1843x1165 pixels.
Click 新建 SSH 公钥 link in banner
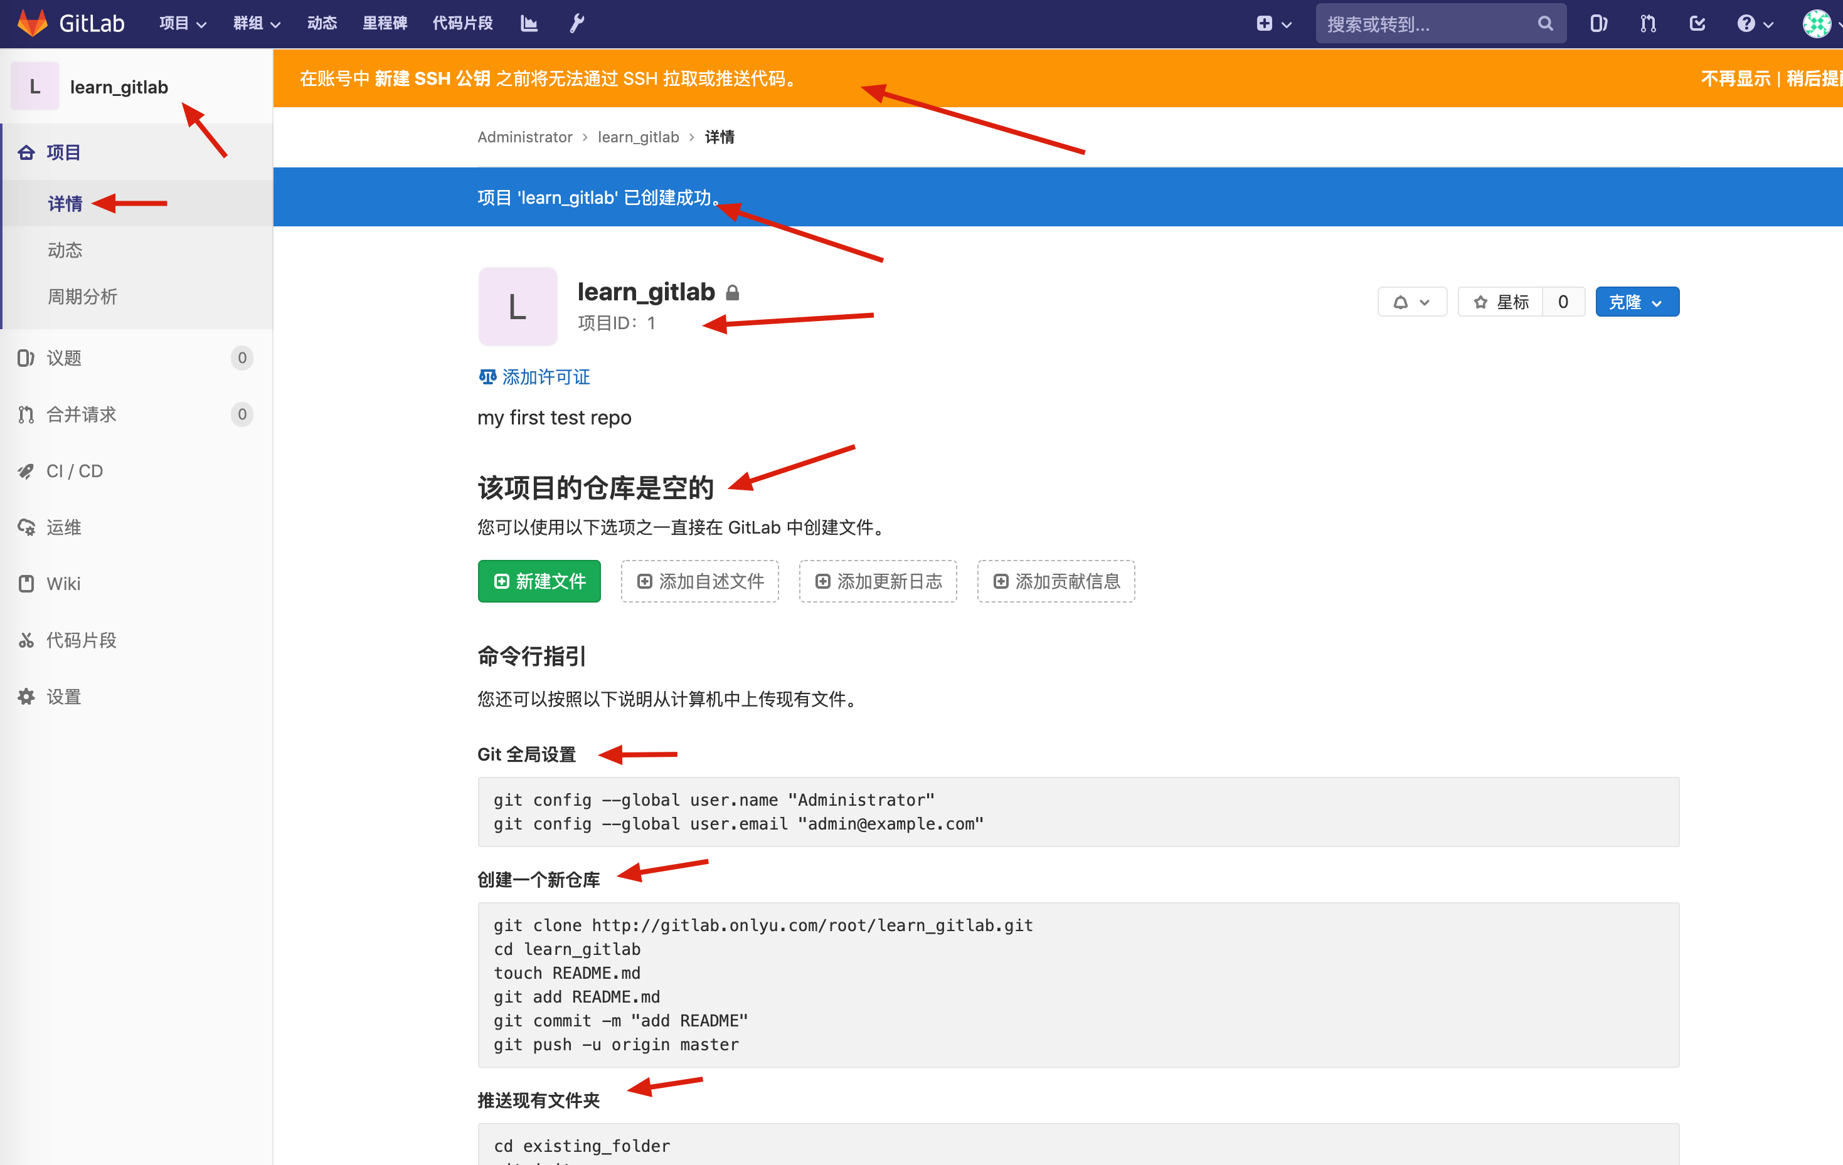432,79
